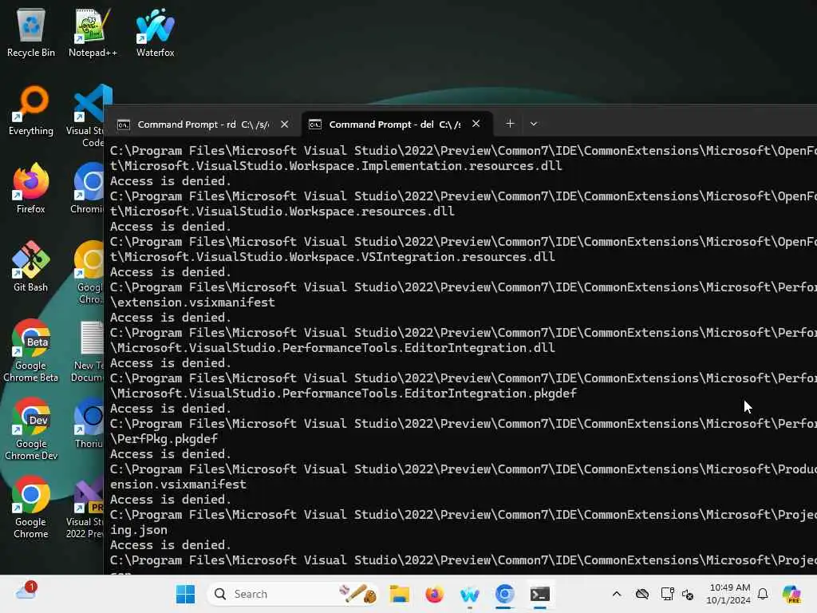Close the Command Prompt del tab
This screenshot has width=817, height=613.
(x=476, y=124)
